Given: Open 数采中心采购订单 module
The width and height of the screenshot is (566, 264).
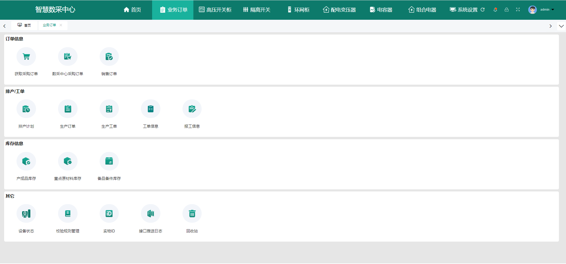Looking at the screenshot, I should tap(68, 57).
